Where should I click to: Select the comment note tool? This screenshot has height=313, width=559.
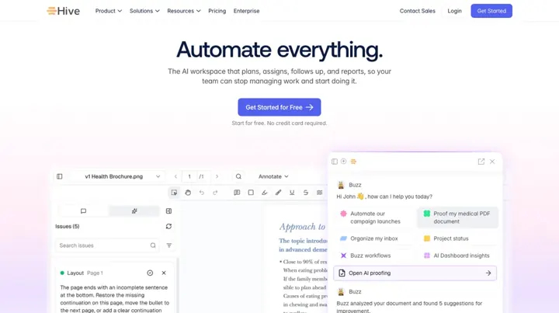[237, 193]
